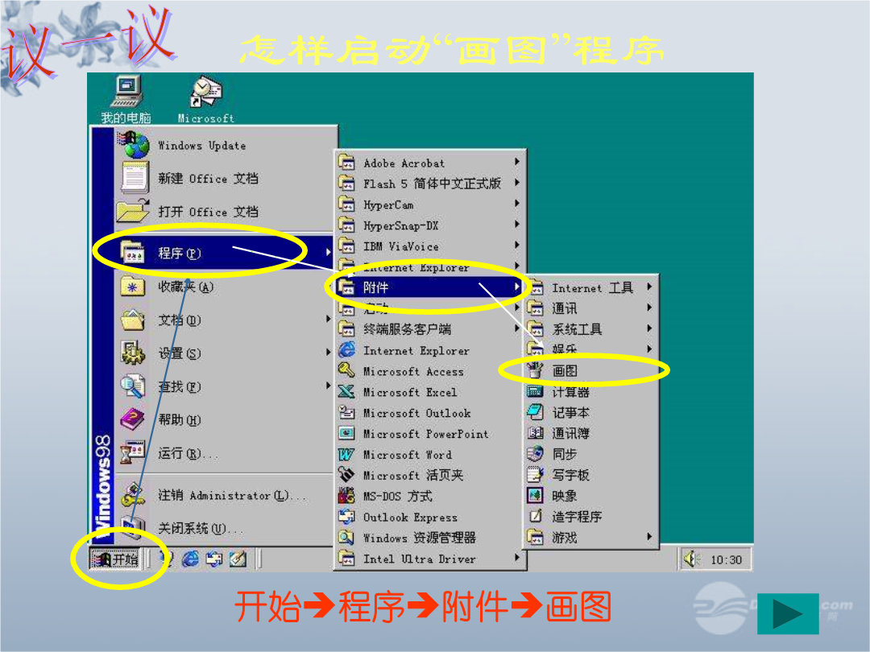Expand the IBM ViaVoice submenu arrow
Viewport: 870px width, 652px height.
[516, 245]
